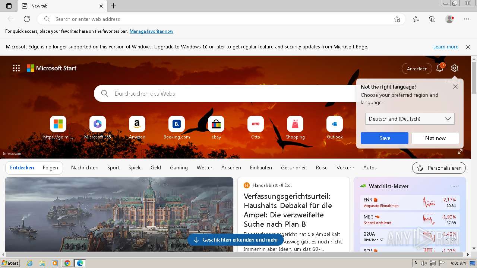Viewport: 477px width, 268px height.
Task: Open the ENR stock row in Watchlist
Action: click(x=410, y=202)
